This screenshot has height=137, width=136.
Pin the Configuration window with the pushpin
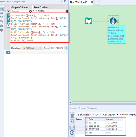(65, 2)
